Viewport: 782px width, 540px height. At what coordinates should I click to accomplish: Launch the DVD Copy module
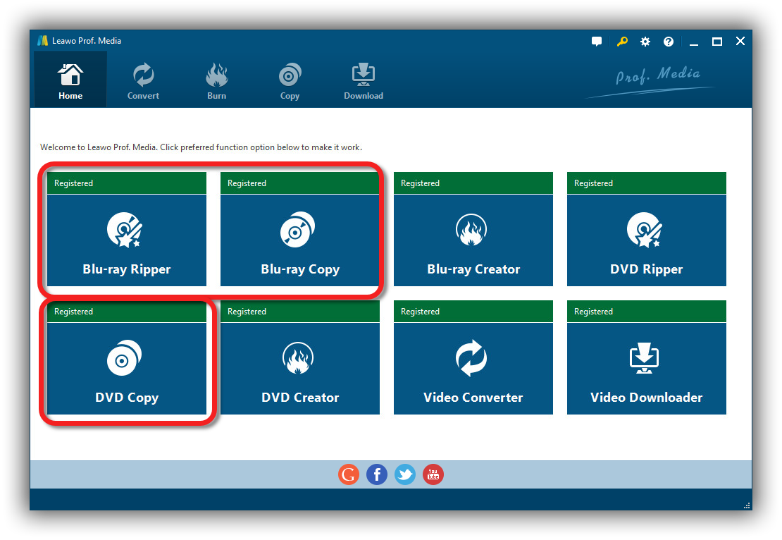(127, 368)
